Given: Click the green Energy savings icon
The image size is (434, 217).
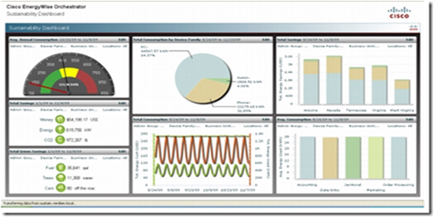Looking at the screenshot, I should pos(60,130).
